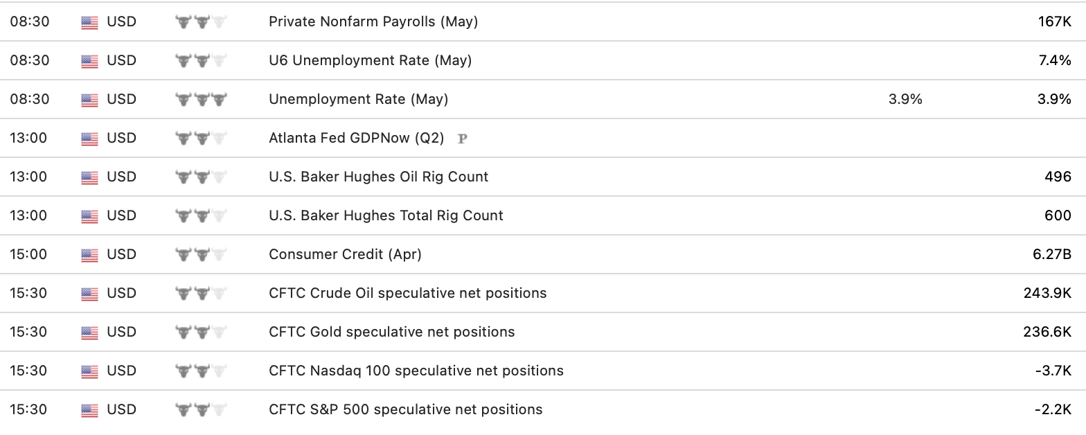Open U.S. Baker Hughes Oil Rig Count
1086x435 pixels.
pos(378,177)
